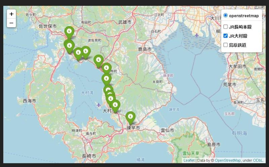This screenshot has width=269, height=167.
Task: Enable the JR長崎本線 layer checkbox
Action: tap(226, 27)
